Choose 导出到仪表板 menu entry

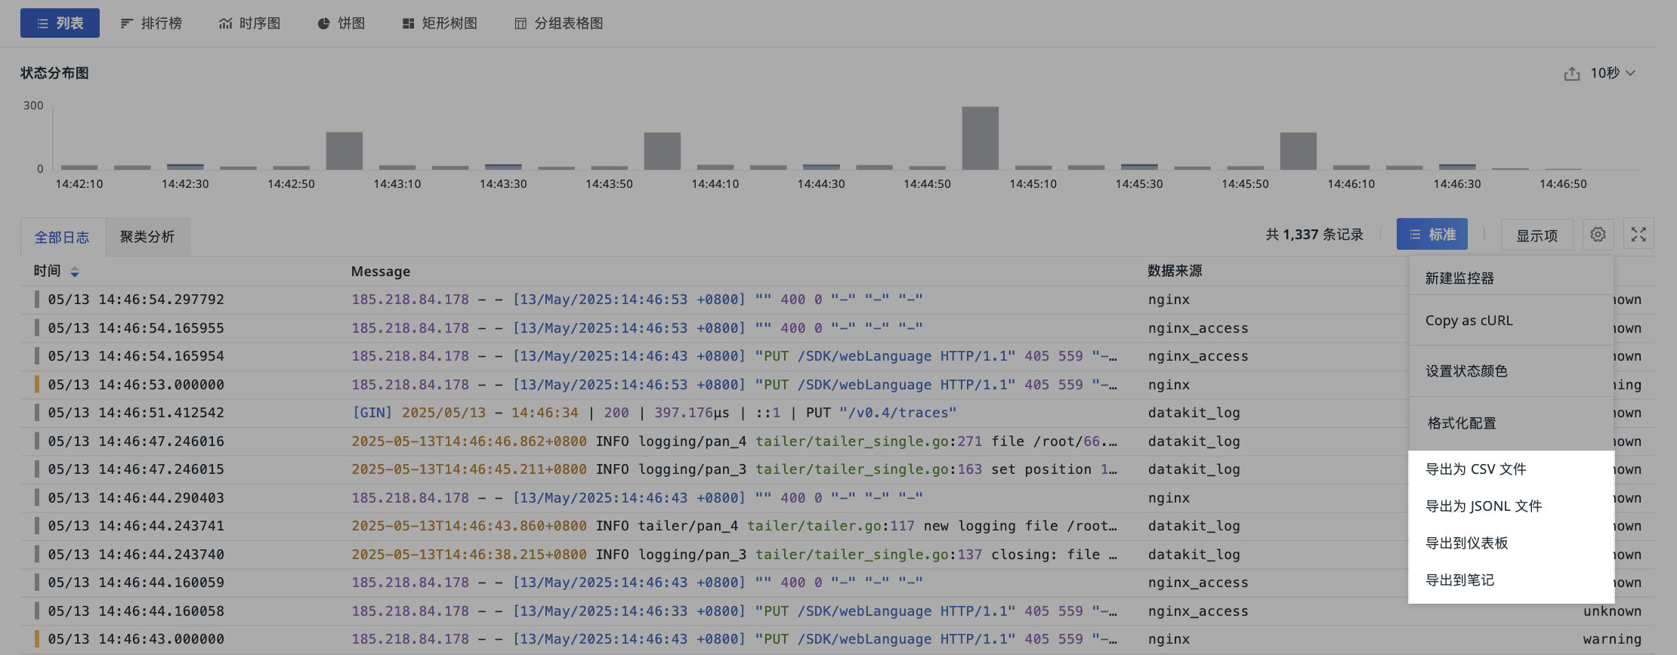tap(1511, 543)
